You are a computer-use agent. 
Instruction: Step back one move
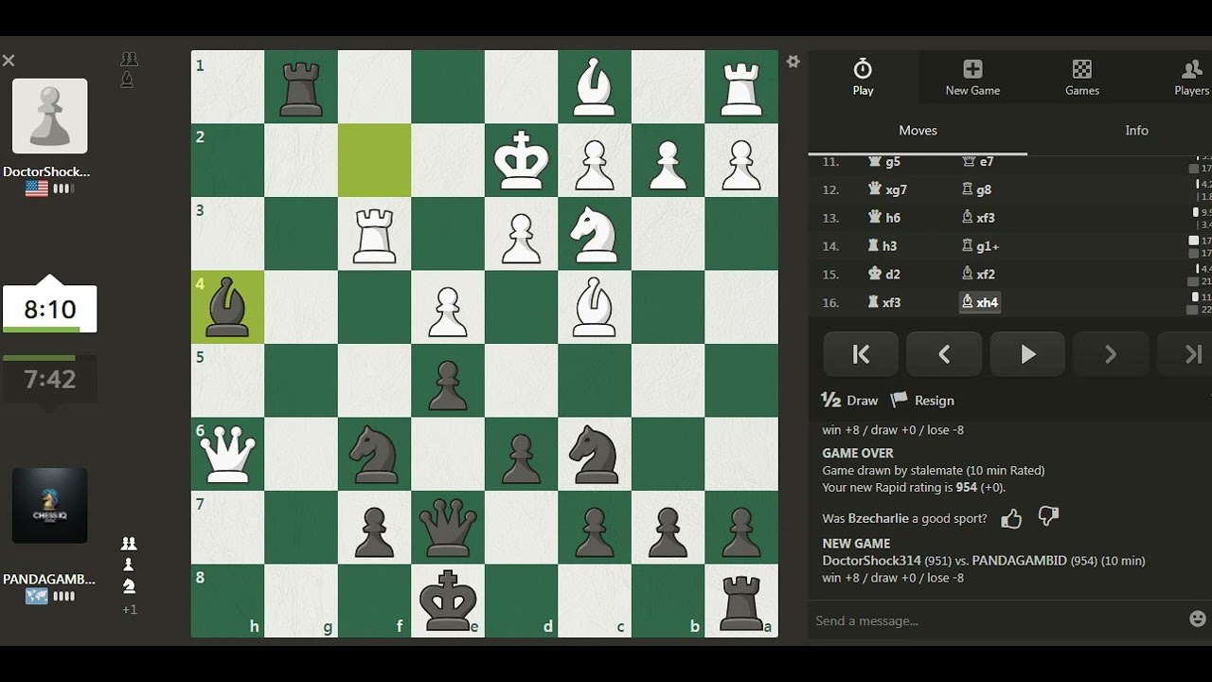pos(944,354)
